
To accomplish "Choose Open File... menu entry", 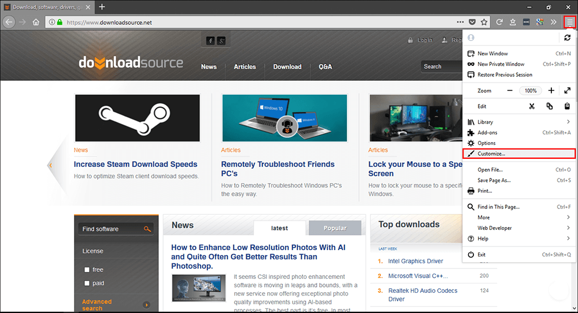I will click(518, 170).
